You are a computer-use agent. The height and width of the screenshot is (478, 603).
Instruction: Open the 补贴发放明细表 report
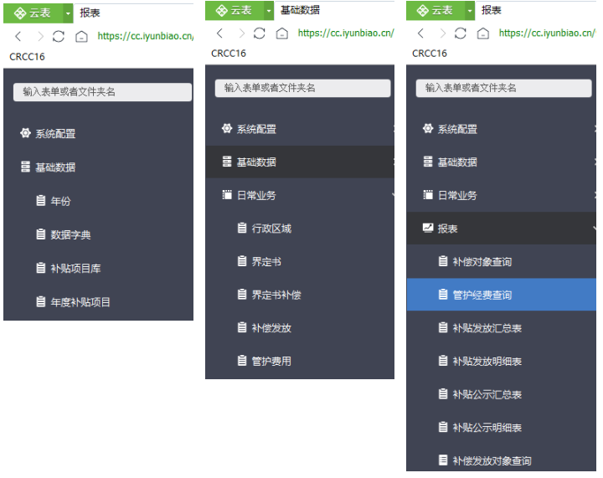[x=487, y=361]
